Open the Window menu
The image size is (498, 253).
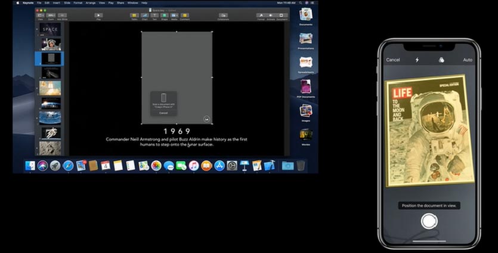coord(132,3)
